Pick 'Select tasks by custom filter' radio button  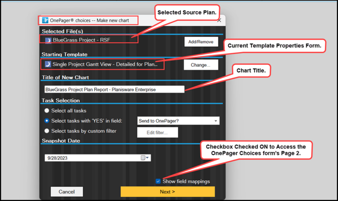tap(46, 131)
